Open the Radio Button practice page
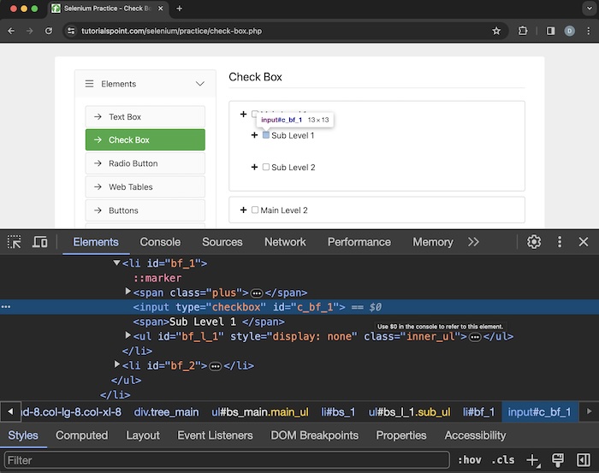This screenshot has height=473, width=599. pyautogui.click(x=133, y=163)
